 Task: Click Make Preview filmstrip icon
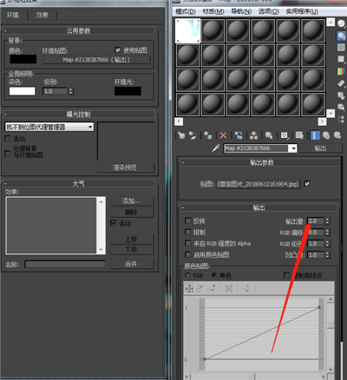[341, 83]
